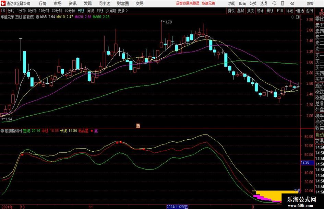Click the MA5: 2.54 indicator value
This screenshot has height=209, width=324.
[48, 17]
